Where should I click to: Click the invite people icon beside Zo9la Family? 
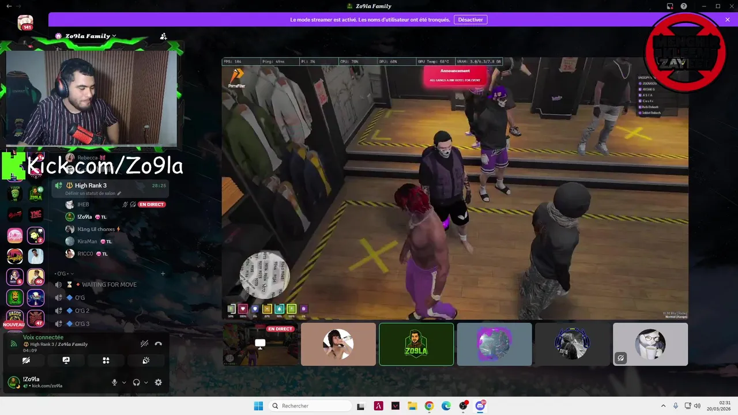(x=163, y=36)
